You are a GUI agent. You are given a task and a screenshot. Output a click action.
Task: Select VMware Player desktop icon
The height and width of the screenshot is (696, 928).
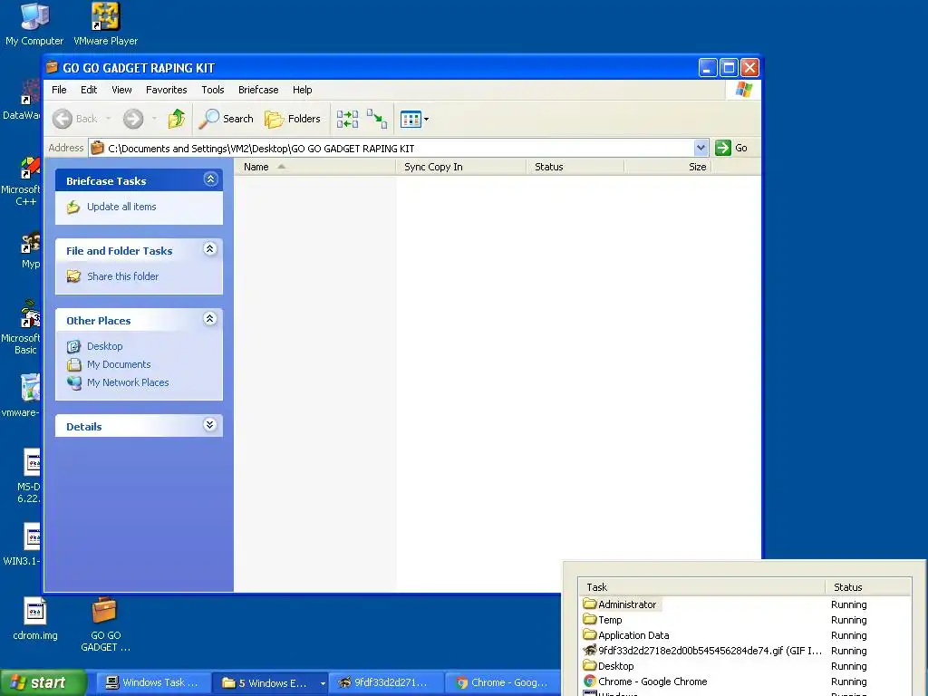tap(105, 24)
